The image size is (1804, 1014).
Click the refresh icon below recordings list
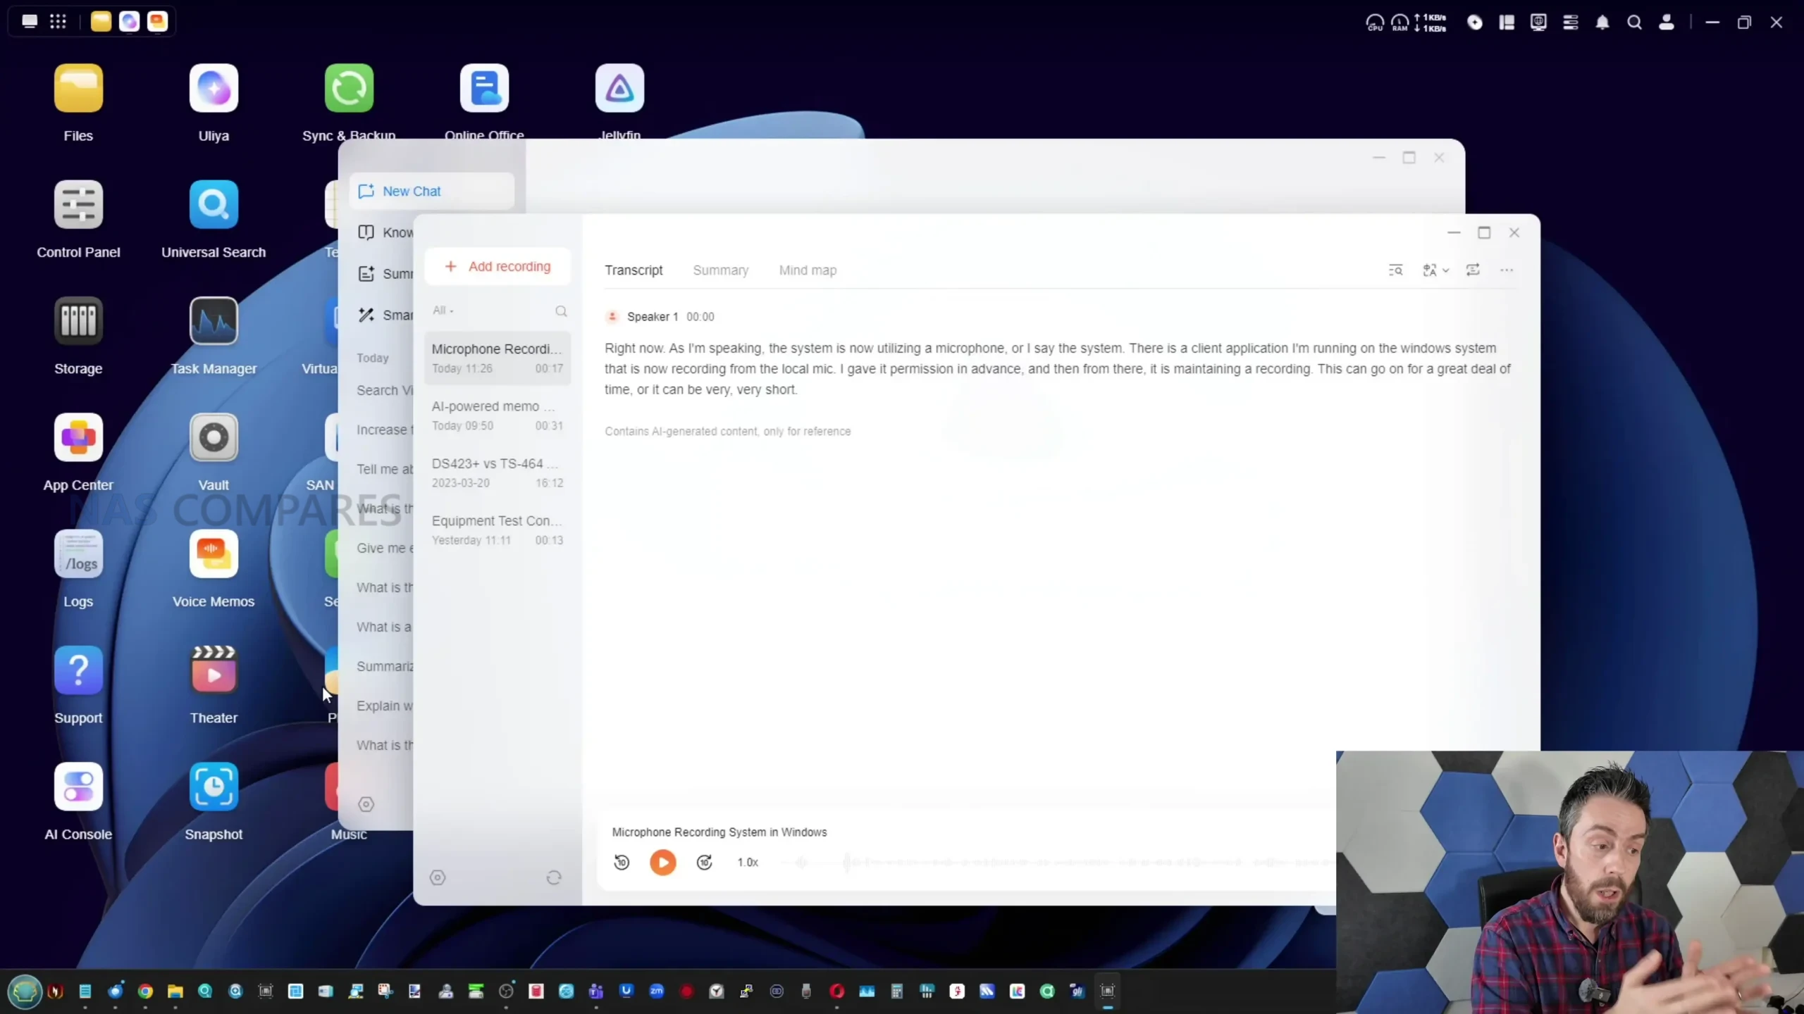point(554,877)
